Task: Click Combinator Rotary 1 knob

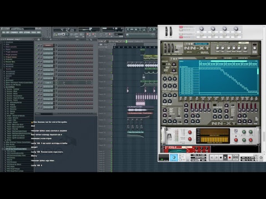Action: tap(201, 29)
